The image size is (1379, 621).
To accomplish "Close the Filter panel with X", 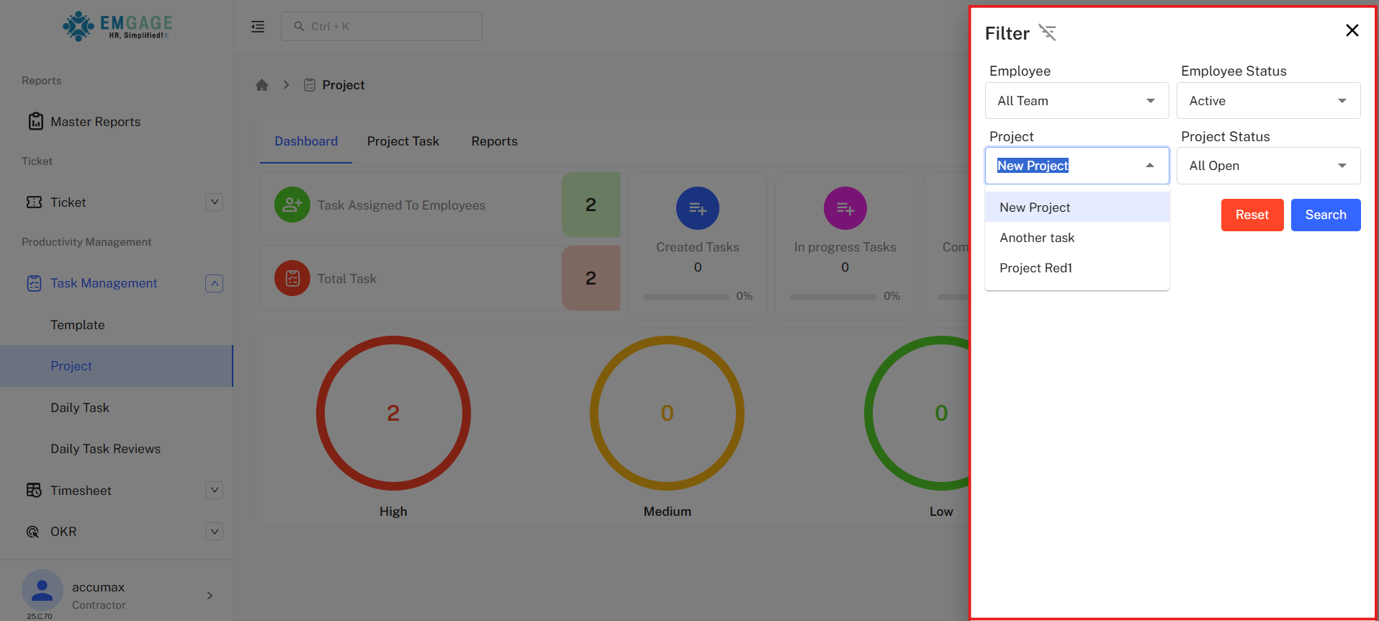I will 1352,30.
